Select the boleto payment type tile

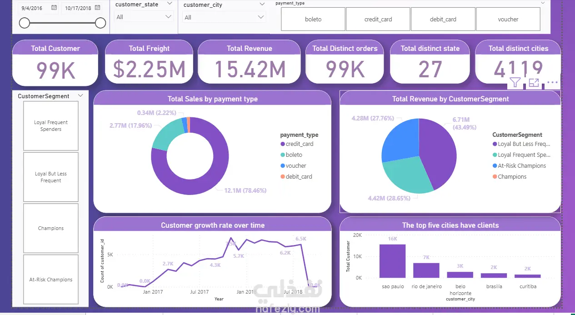coord(313,19)
